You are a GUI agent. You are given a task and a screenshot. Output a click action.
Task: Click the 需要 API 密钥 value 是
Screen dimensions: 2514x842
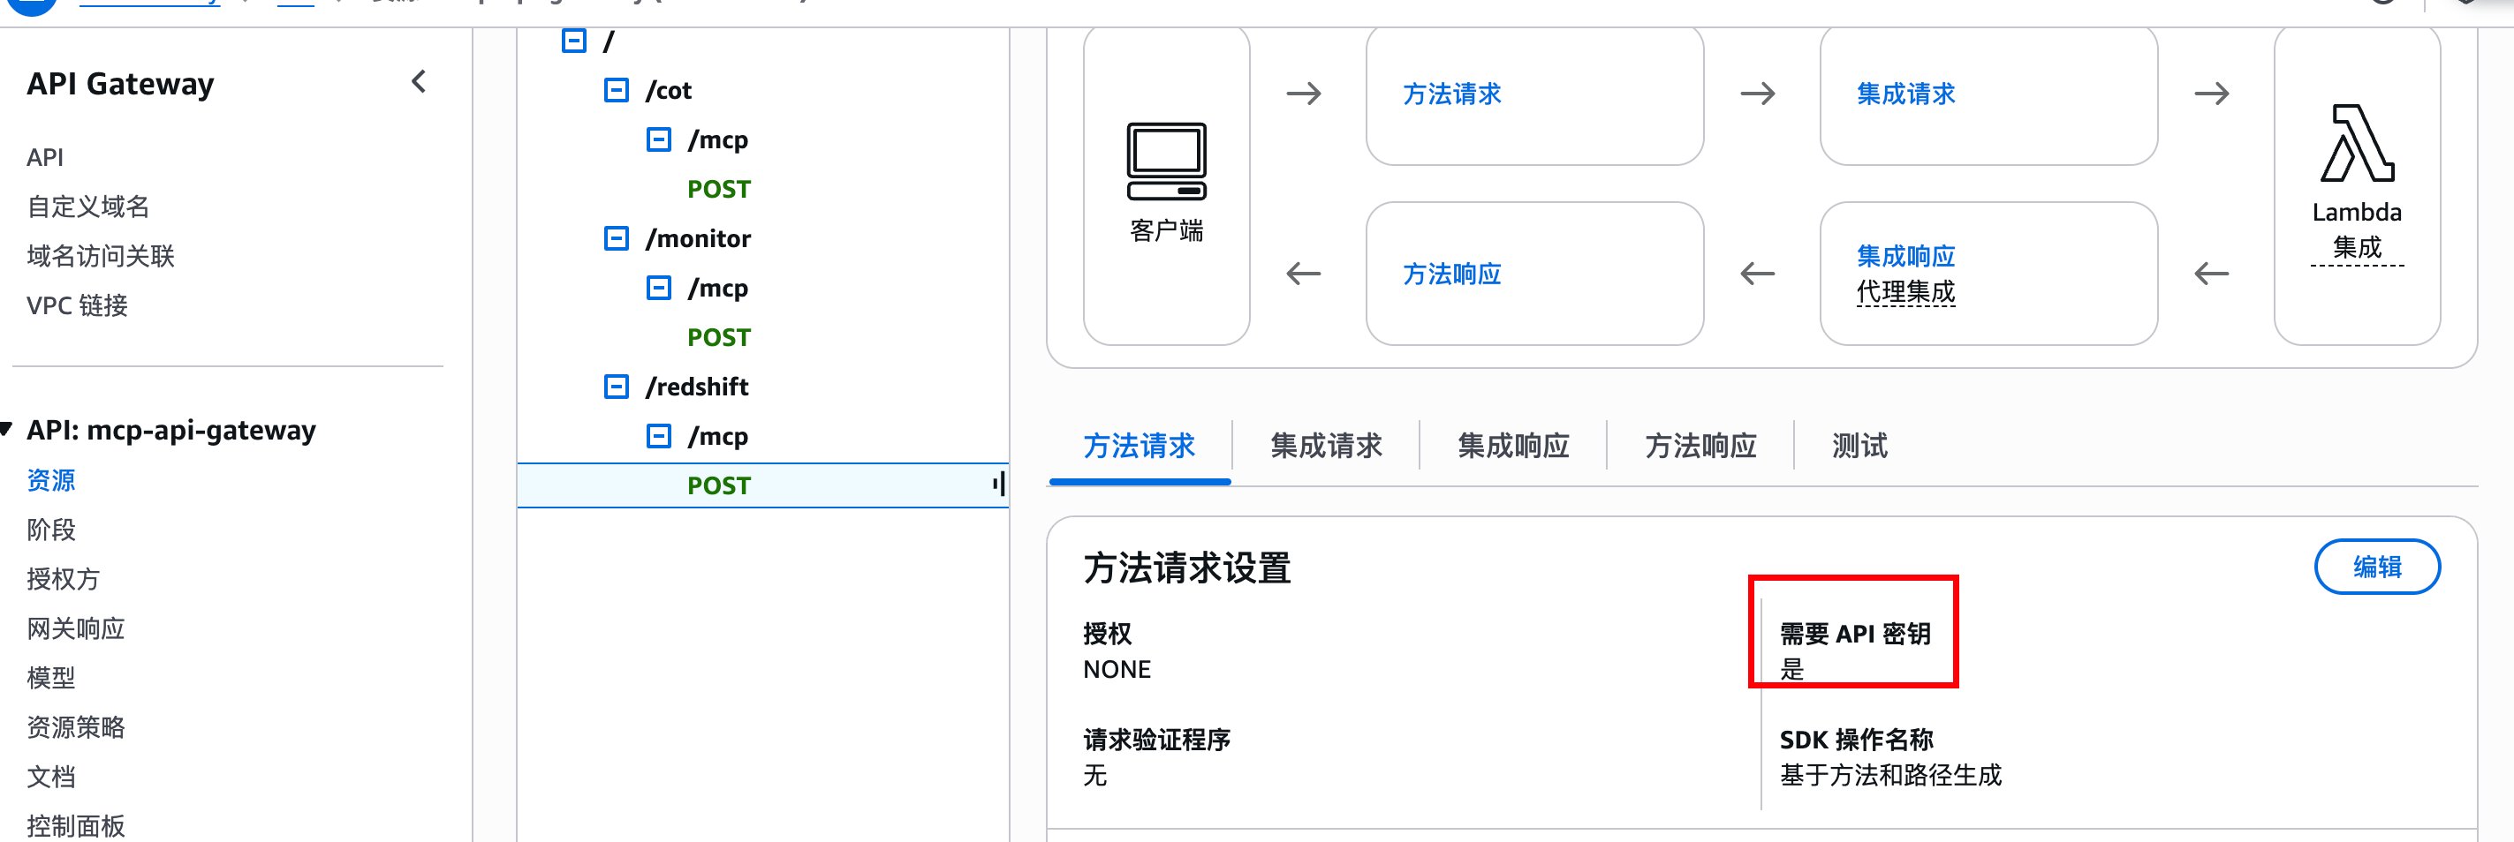(1791, 669)
